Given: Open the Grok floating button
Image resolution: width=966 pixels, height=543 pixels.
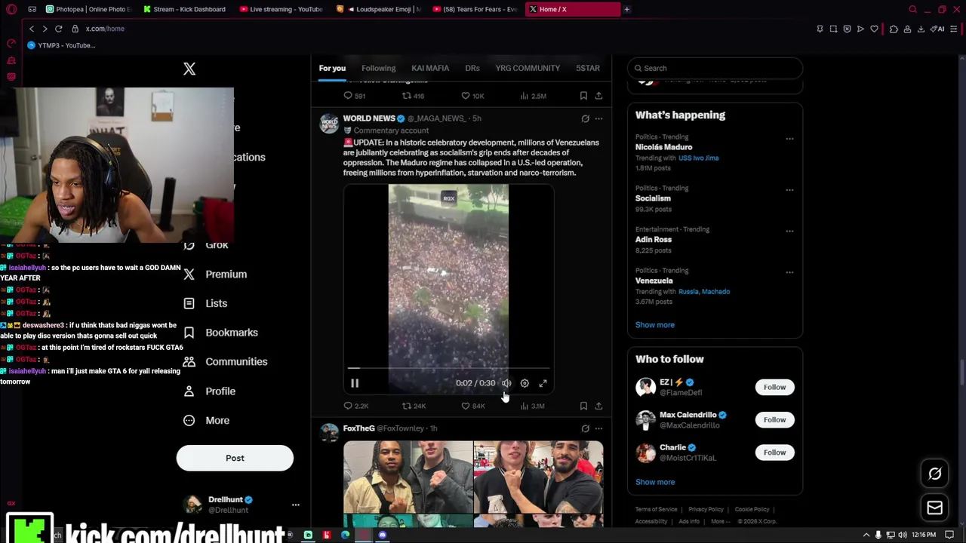Looking at the screenshot, I should (x=934, y=474).
